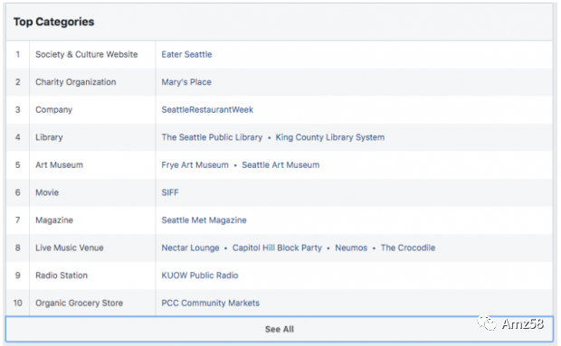
Task: Click the Top Categories heading
Action: [x=53, y=22]
